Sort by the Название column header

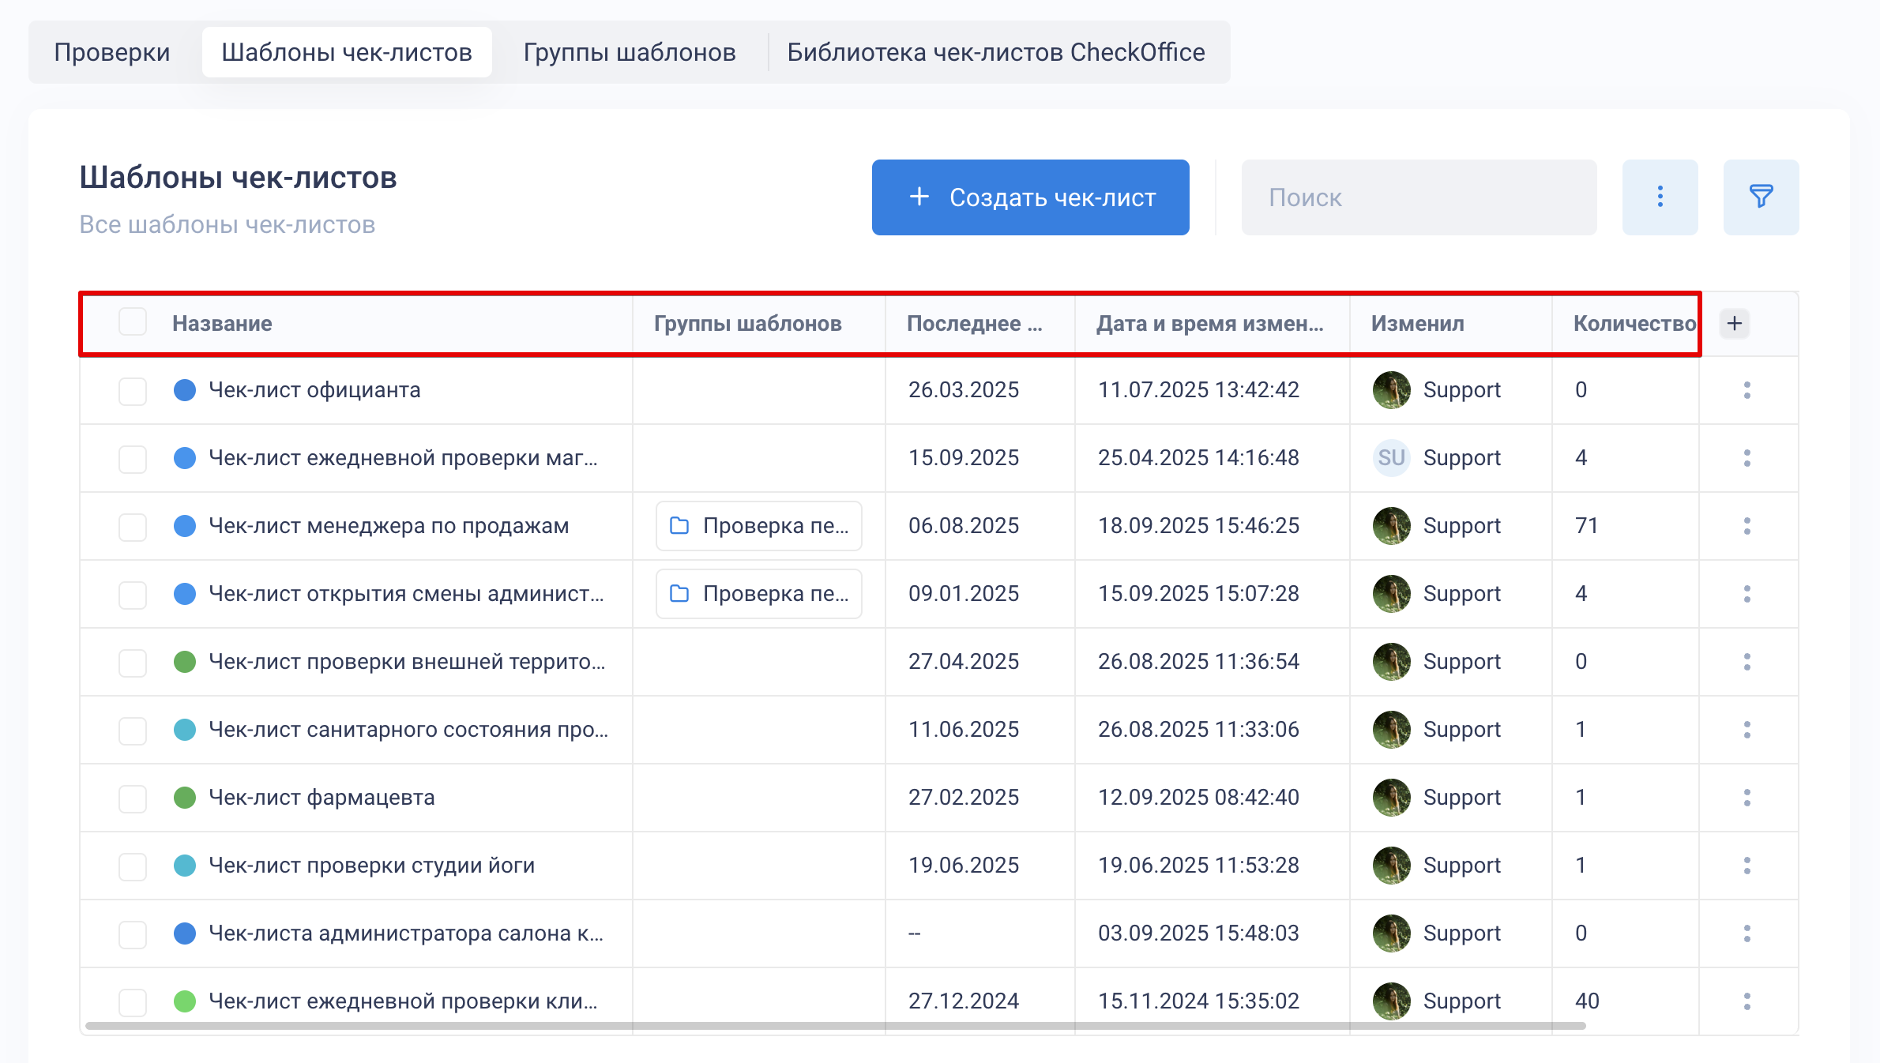tap(222, 324)
